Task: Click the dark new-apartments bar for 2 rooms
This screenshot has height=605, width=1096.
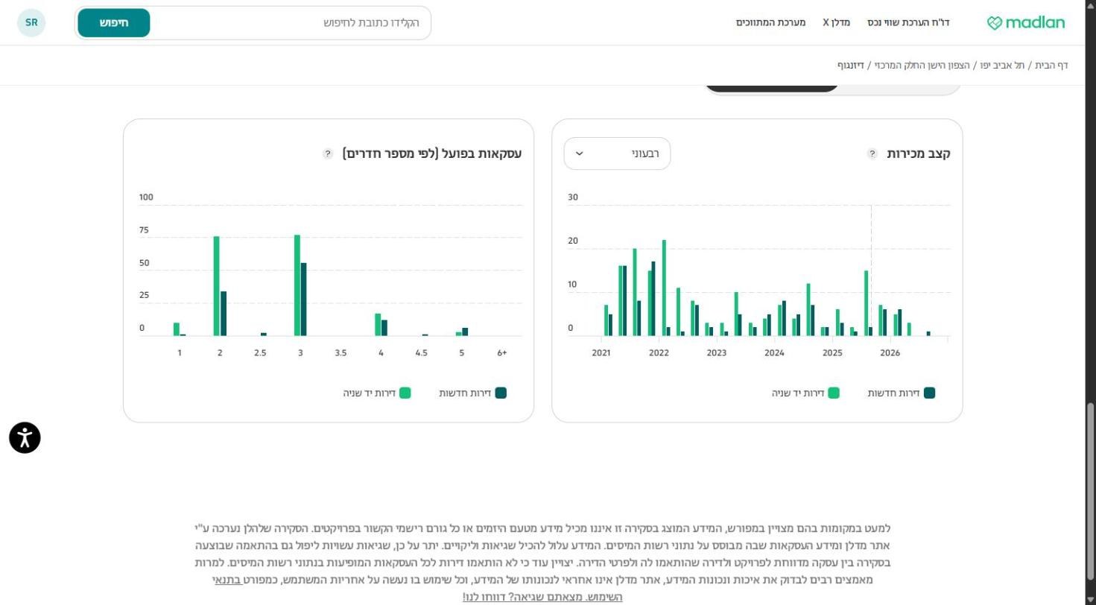Action: [x=224, y=314]
